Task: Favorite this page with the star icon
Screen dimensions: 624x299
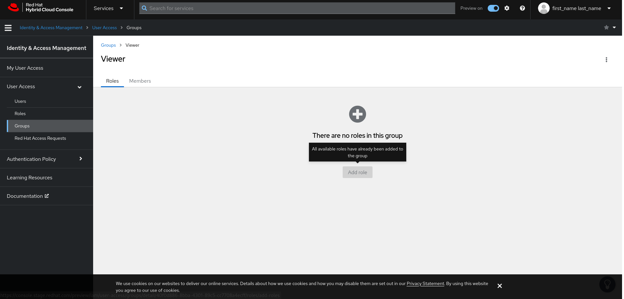Action: 606,28
